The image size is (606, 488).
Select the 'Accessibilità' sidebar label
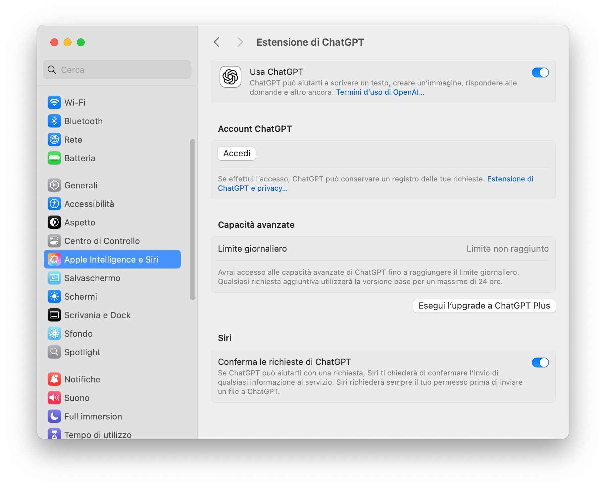click(x=89, y=204)
